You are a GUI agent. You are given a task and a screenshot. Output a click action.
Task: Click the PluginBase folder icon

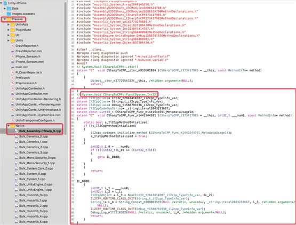(13, 30)
